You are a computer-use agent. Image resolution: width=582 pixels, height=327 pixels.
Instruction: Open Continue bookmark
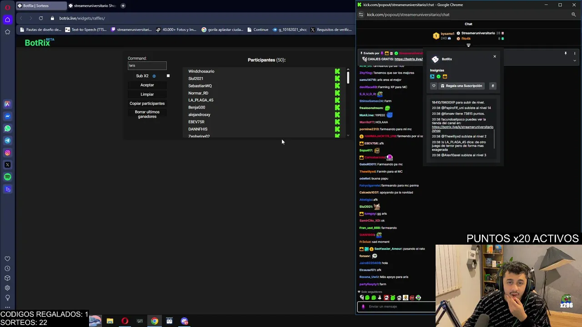[x=258, y=30]
